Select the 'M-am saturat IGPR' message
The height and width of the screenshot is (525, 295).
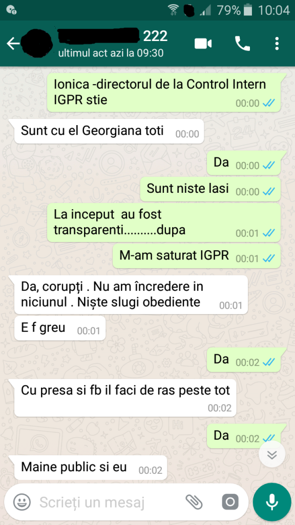point(197,256)
